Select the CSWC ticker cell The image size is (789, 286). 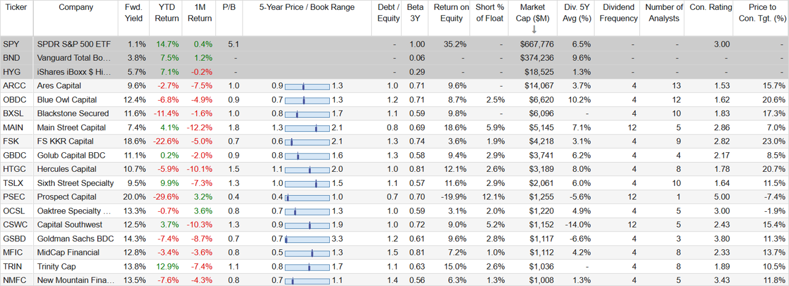tap(15, 225)
